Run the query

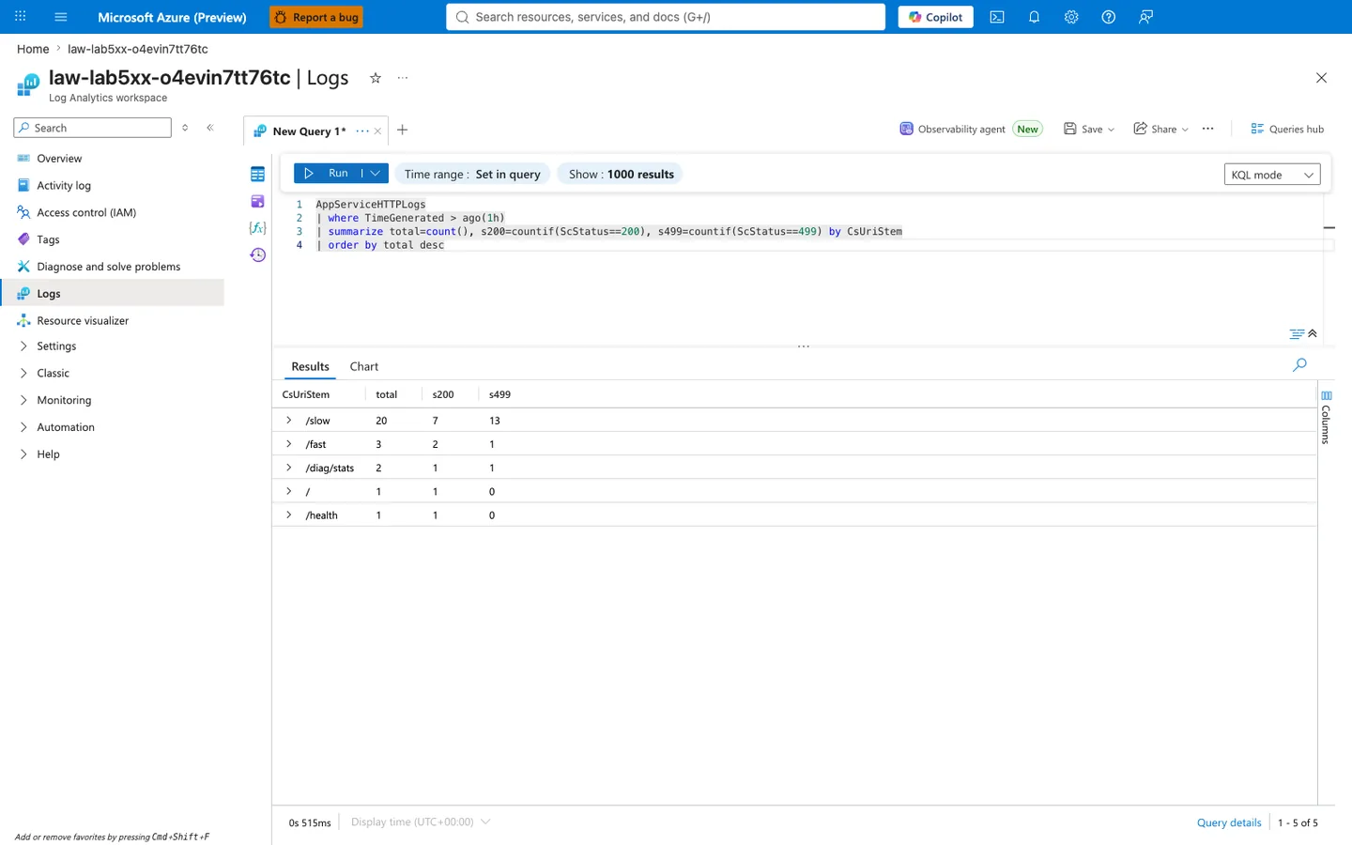click(328, 174)
